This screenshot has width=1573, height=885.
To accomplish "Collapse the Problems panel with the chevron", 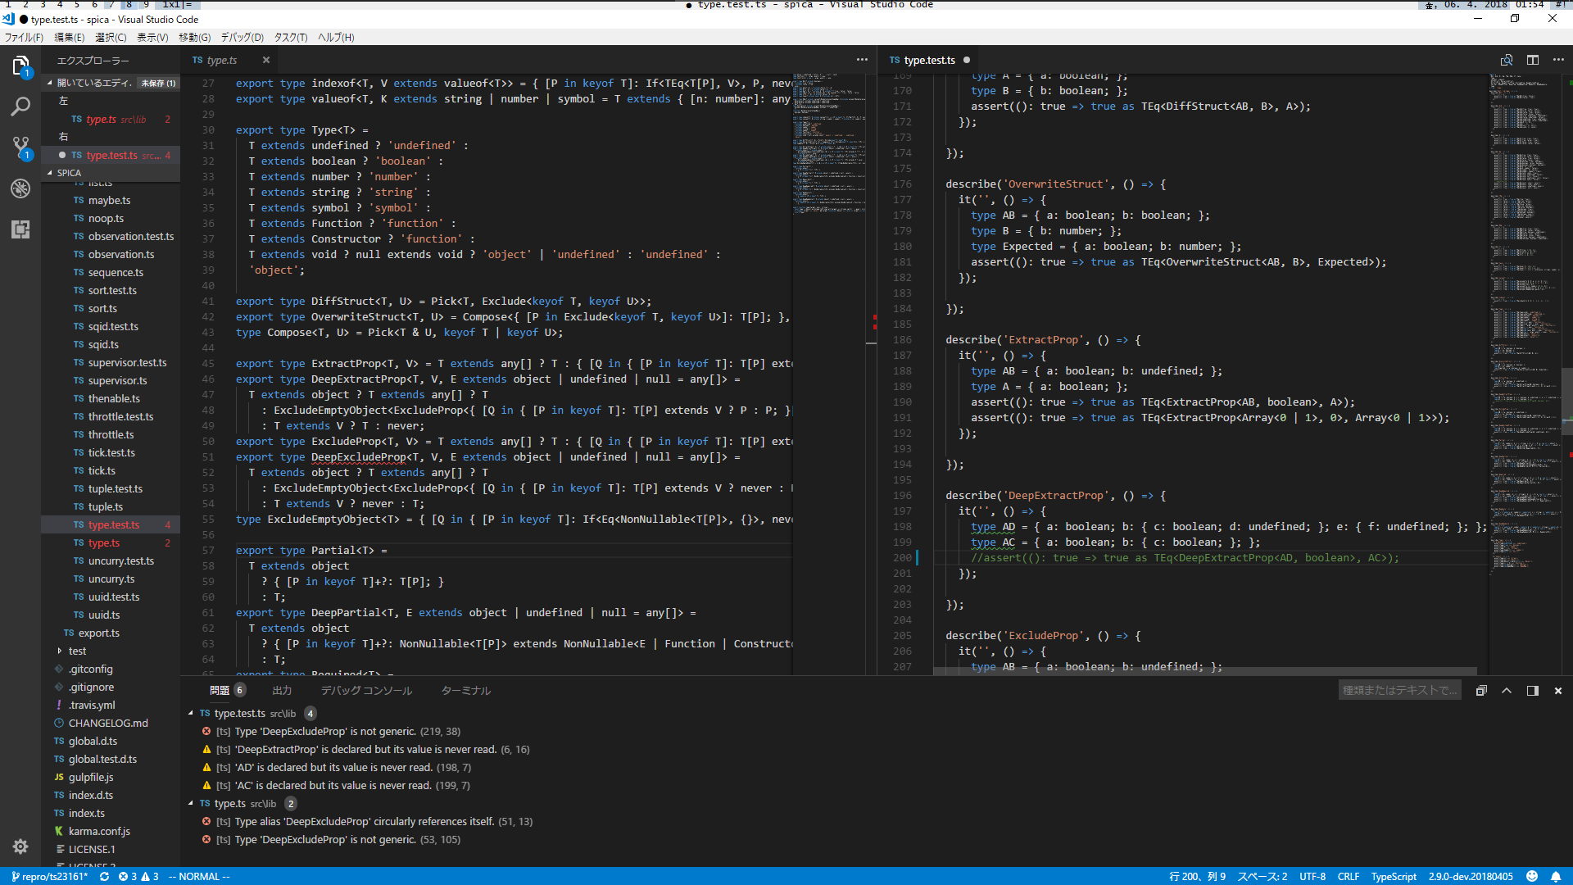I will coord(1507,691).
